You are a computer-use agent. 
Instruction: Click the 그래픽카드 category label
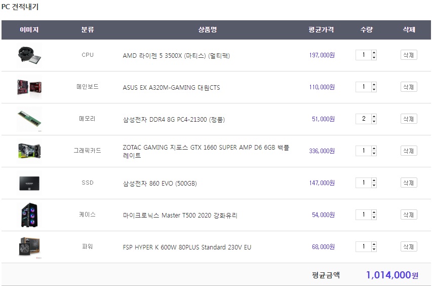[x=87, y=151]
